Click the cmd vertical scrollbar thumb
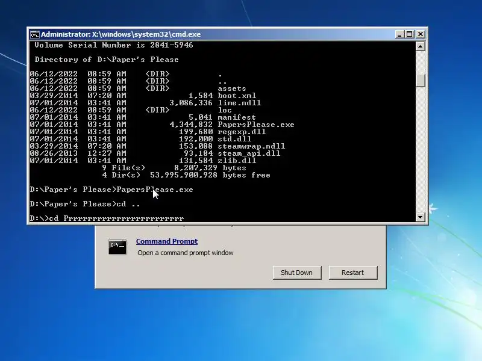Screen dimensions: 482x361 (x=420, y=81)
